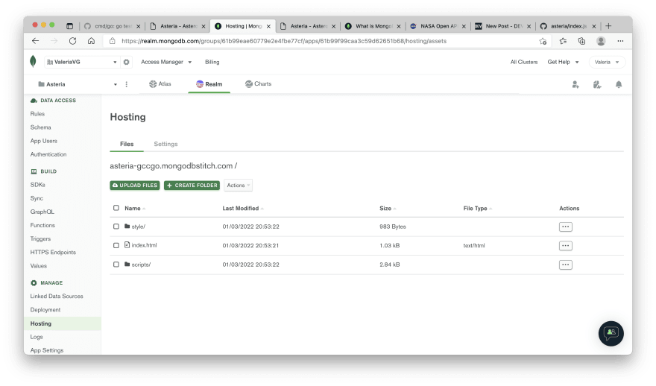Open browser favorites list

(x=563, y=41)
